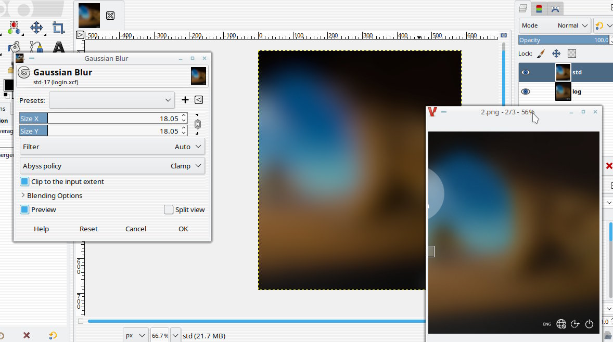
Task: Click the Gaussian Blur swirl icon
Action: coord(24,72)
